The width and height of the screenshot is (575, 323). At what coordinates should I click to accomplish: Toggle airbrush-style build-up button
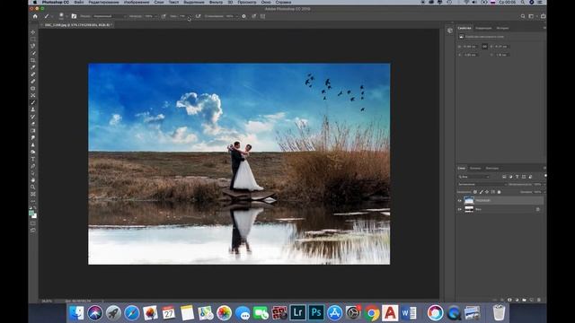(198, 16)
